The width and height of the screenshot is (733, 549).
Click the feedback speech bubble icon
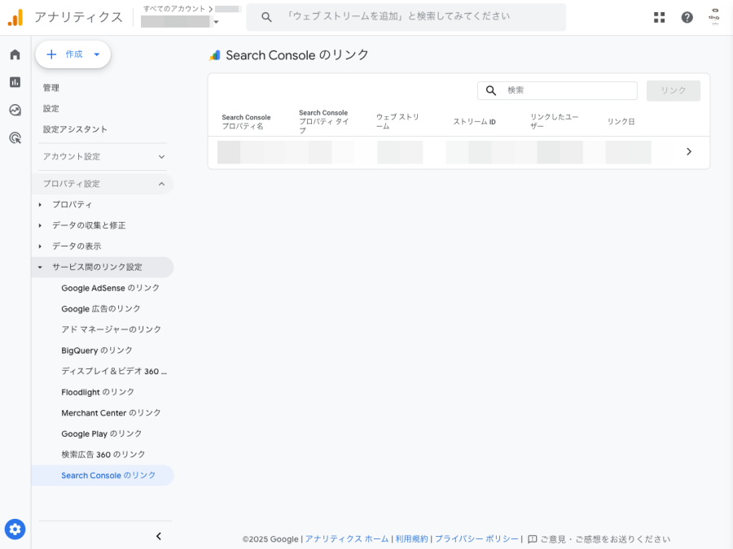point(532,539)
